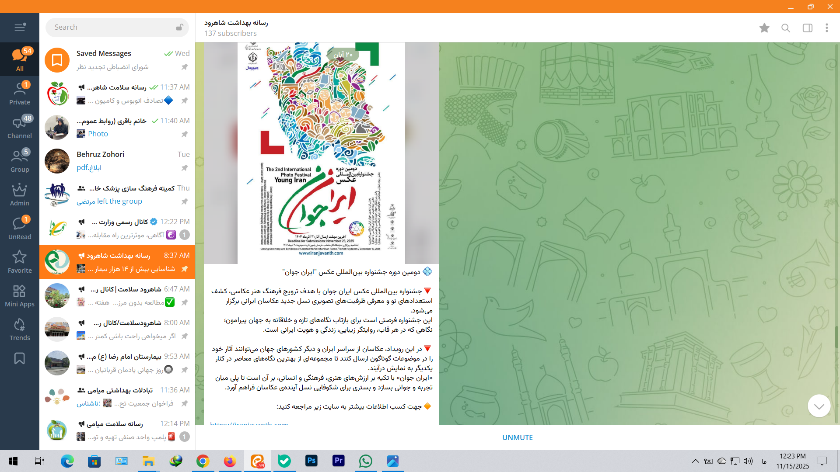Click the lock icon in search bar
Viewport: 840px width, 472px height.
point(179,27)
